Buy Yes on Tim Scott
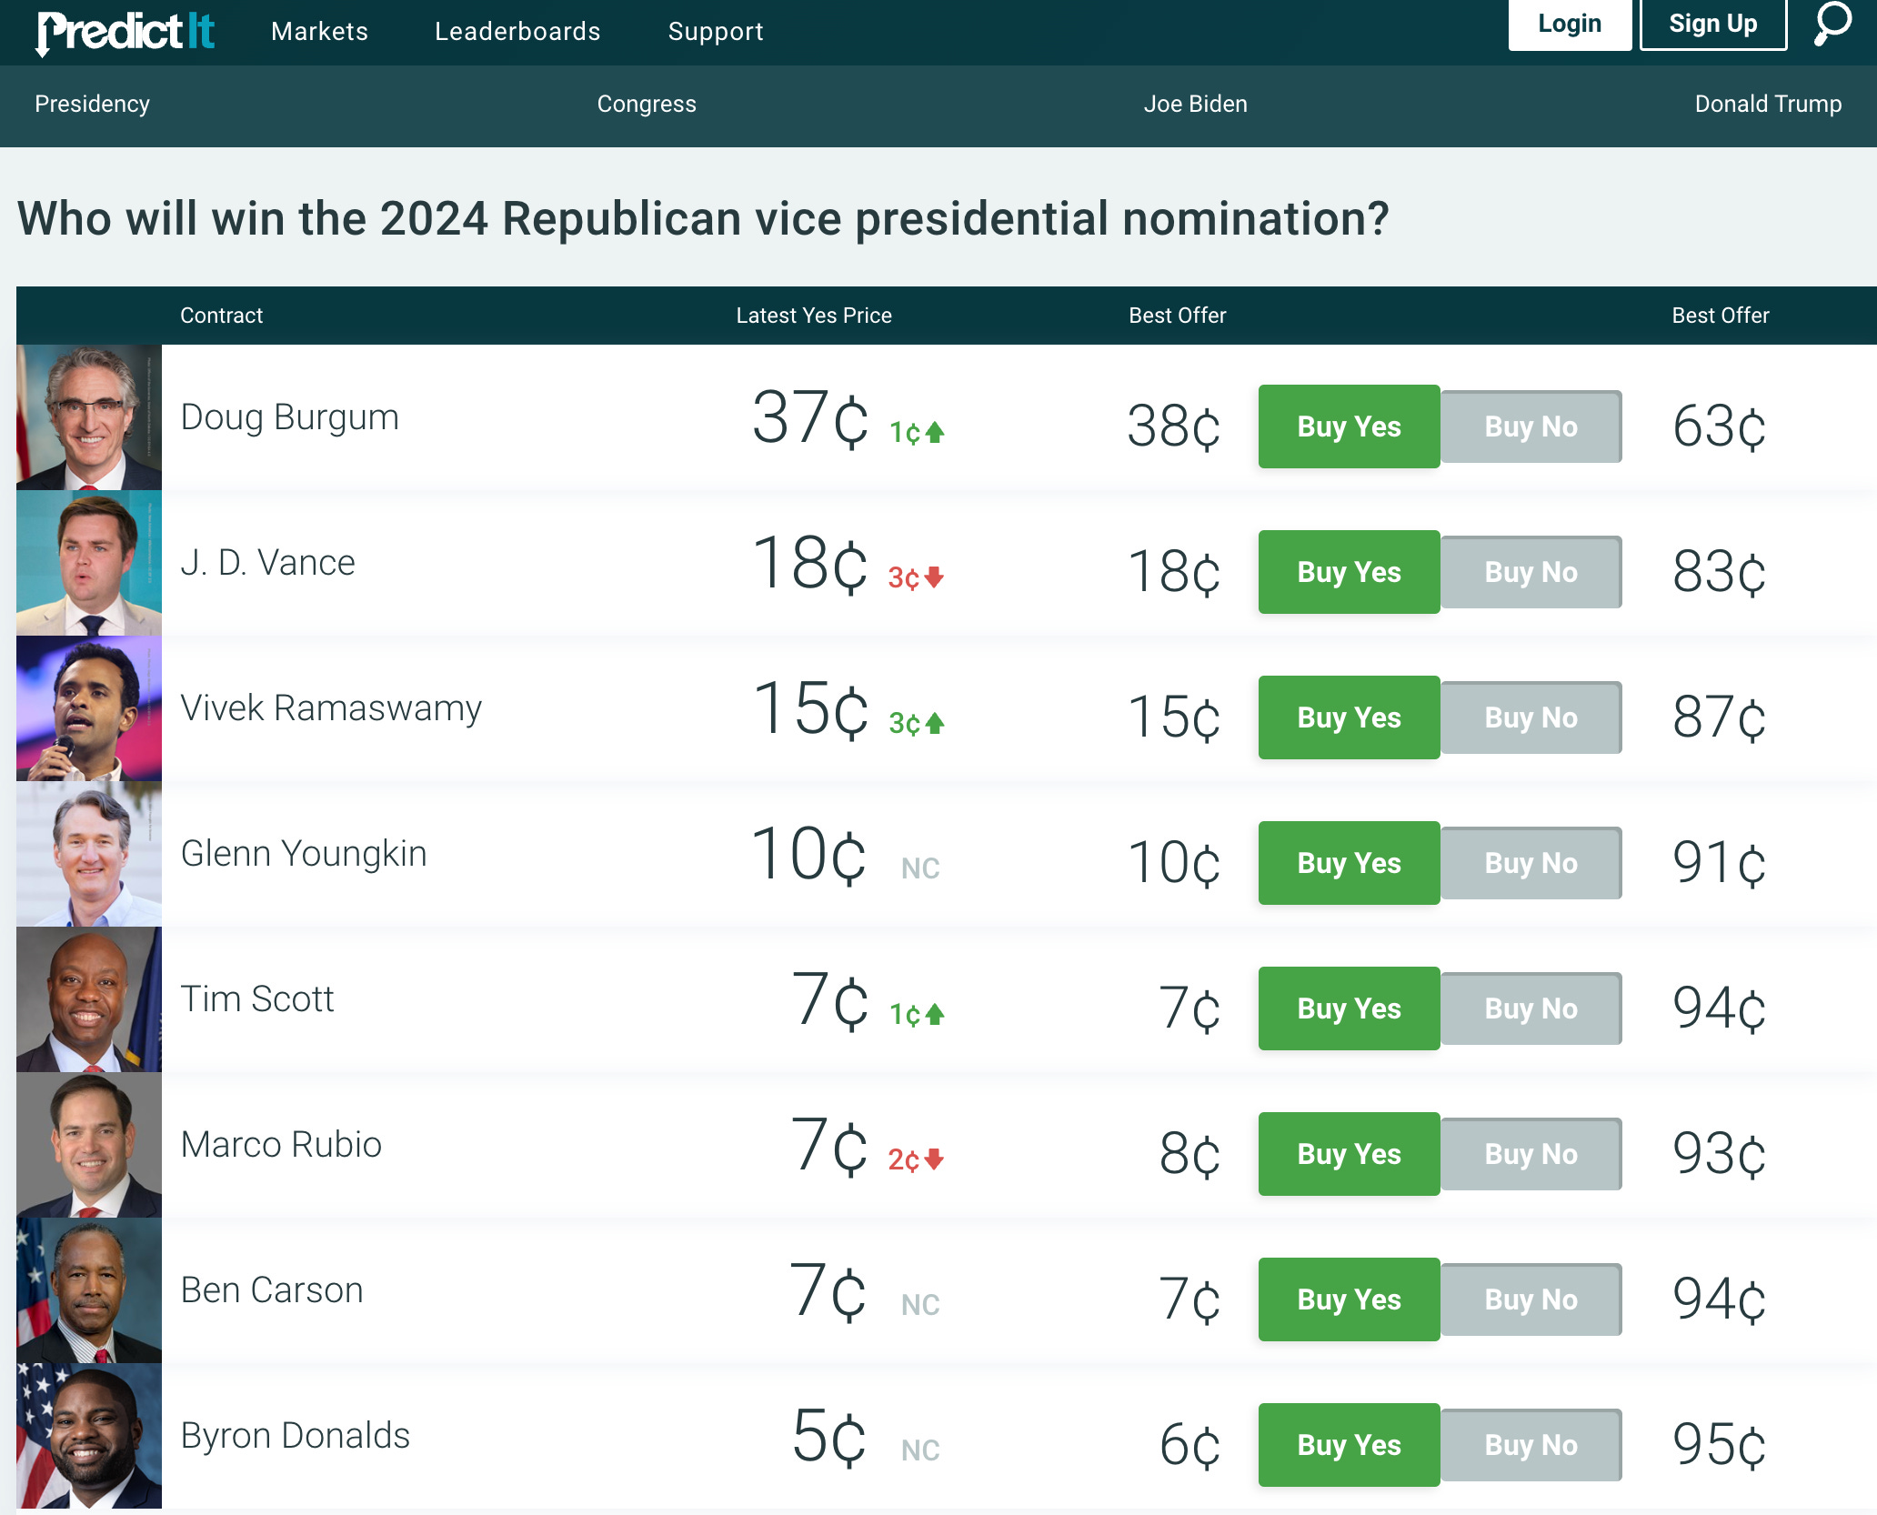This screenshot has height=1515, width=1877. pos(1349,1008)
